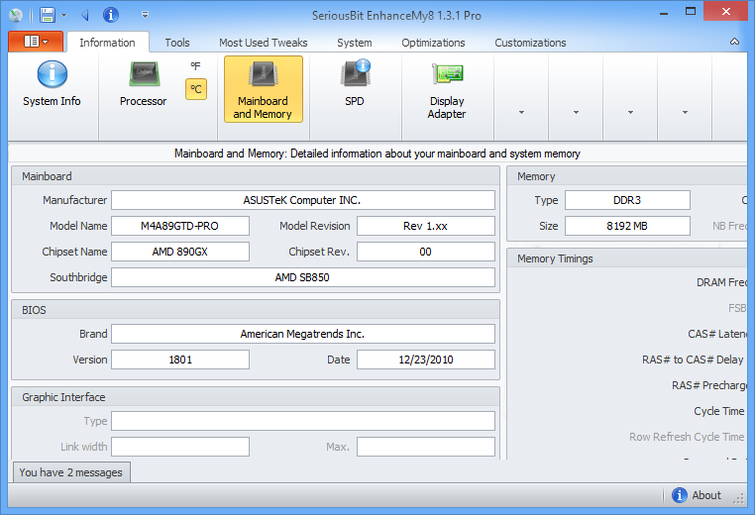Screen dimensions: 755x515
Task: Expand the first empty ribbon group arrow
Action: pos(521,112)
